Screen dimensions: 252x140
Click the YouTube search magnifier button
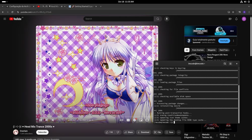click(x=158, y=19)
